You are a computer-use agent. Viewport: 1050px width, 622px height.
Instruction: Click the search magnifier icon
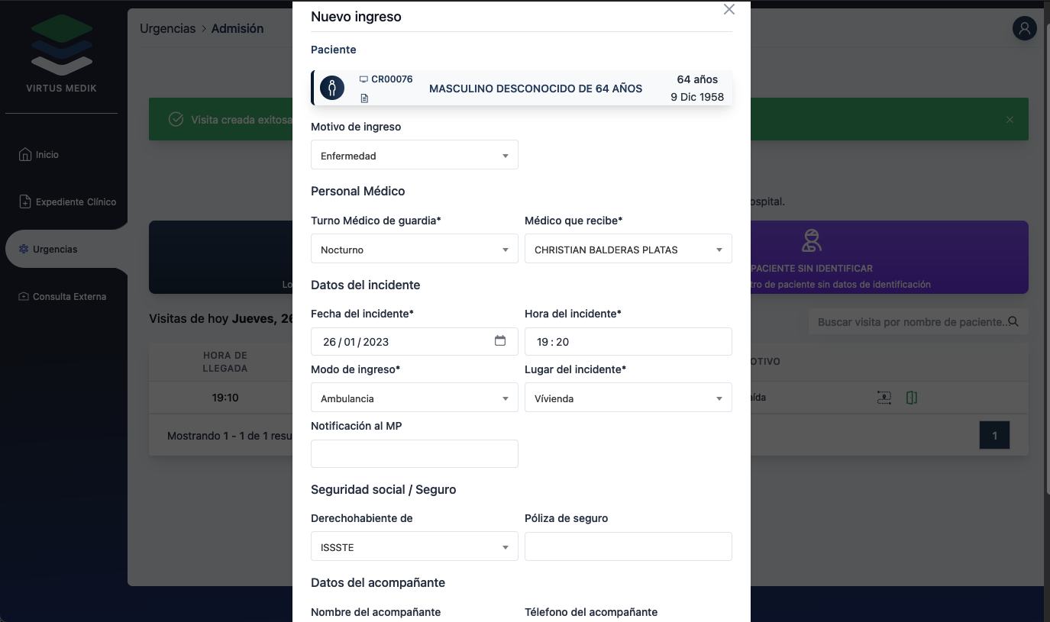pyautogui.click(x=1013, y=322)
